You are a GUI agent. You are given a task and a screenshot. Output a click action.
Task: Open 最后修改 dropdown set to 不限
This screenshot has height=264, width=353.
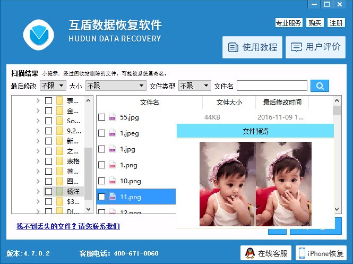coord(53,86)
